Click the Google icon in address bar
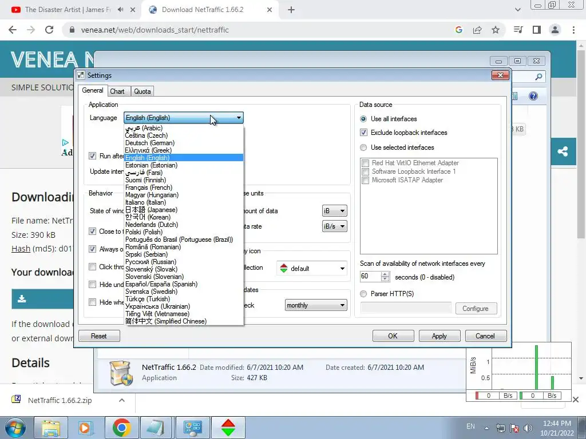Screen dimensions: 586x439 tap(459, 30)
